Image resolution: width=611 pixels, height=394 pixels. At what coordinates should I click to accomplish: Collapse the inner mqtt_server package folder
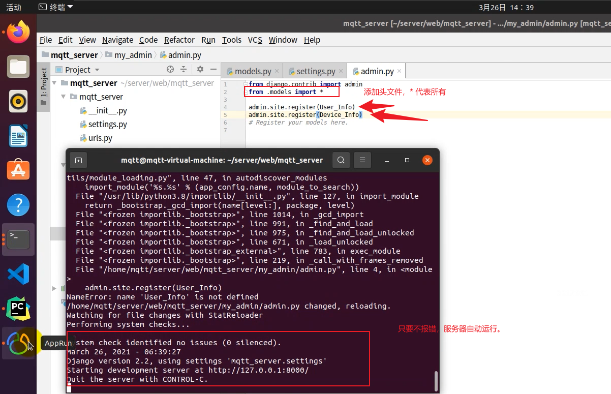64,97
